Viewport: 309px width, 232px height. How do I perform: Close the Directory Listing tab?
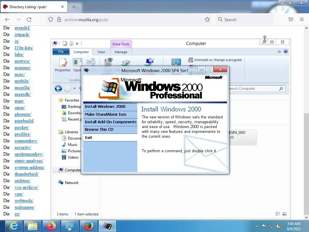coord(62,7)
